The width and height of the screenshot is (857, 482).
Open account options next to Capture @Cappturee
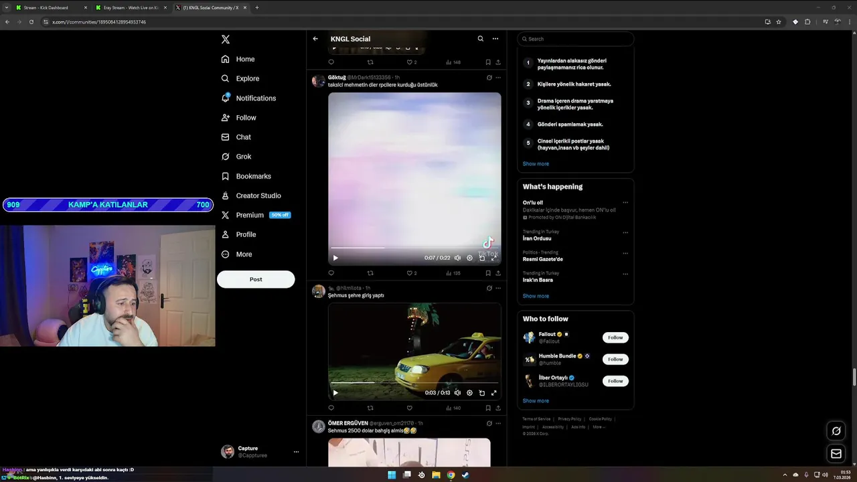click(x=296, y=452)
